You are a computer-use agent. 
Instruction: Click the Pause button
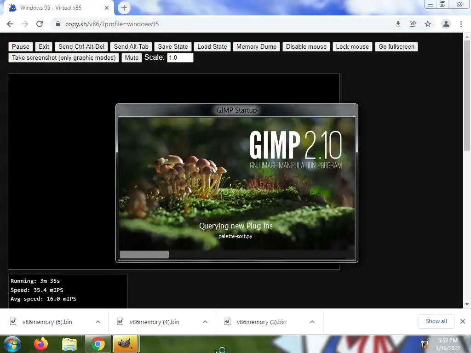pyautogui.click(x=20, y=46)
